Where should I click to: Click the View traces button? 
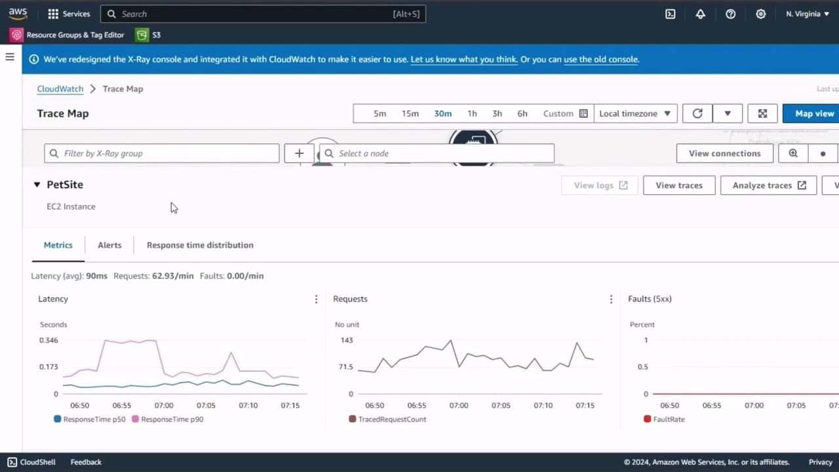coord(678,186)
